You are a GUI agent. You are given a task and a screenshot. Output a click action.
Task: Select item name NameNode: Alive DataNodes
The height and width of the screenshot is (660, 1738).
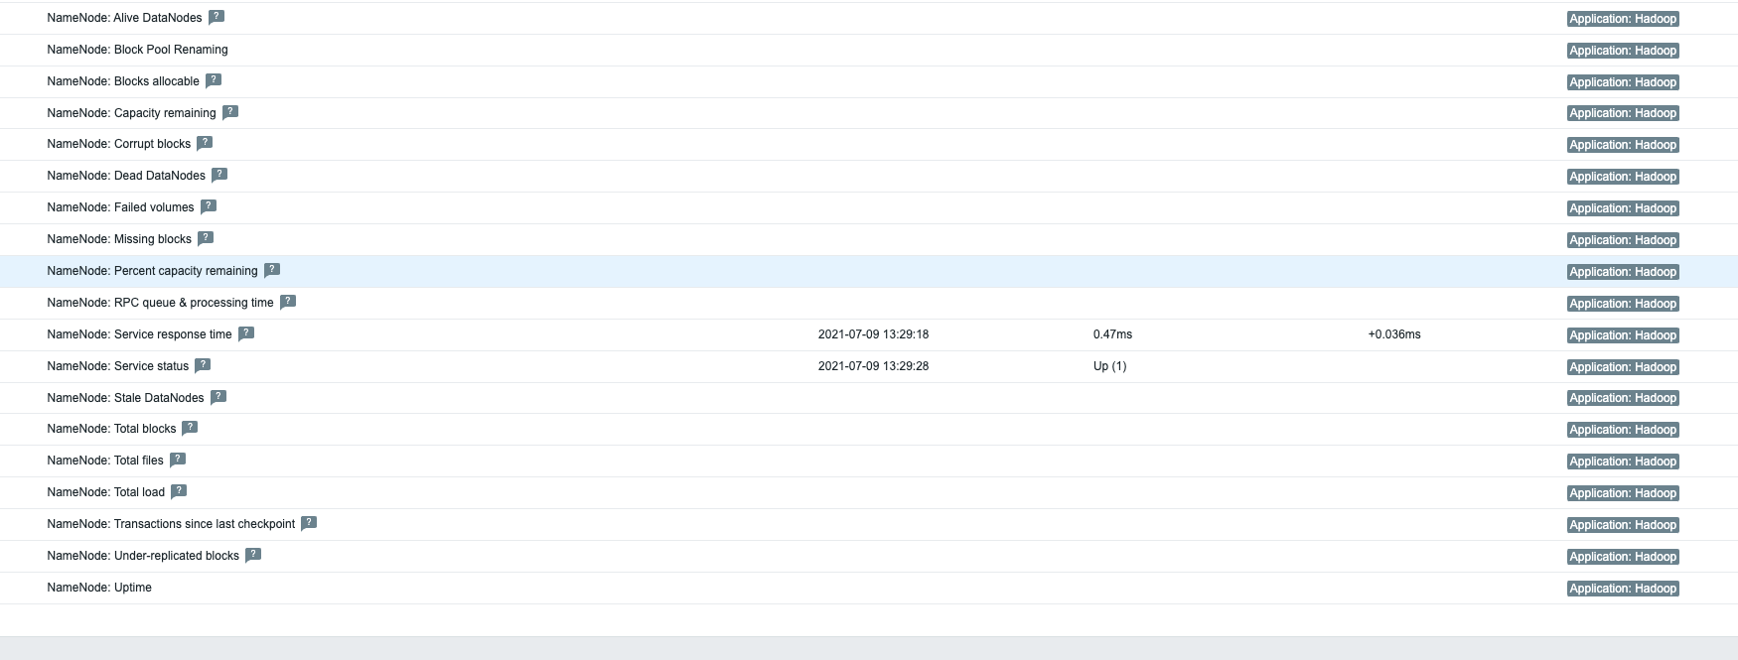124,18
